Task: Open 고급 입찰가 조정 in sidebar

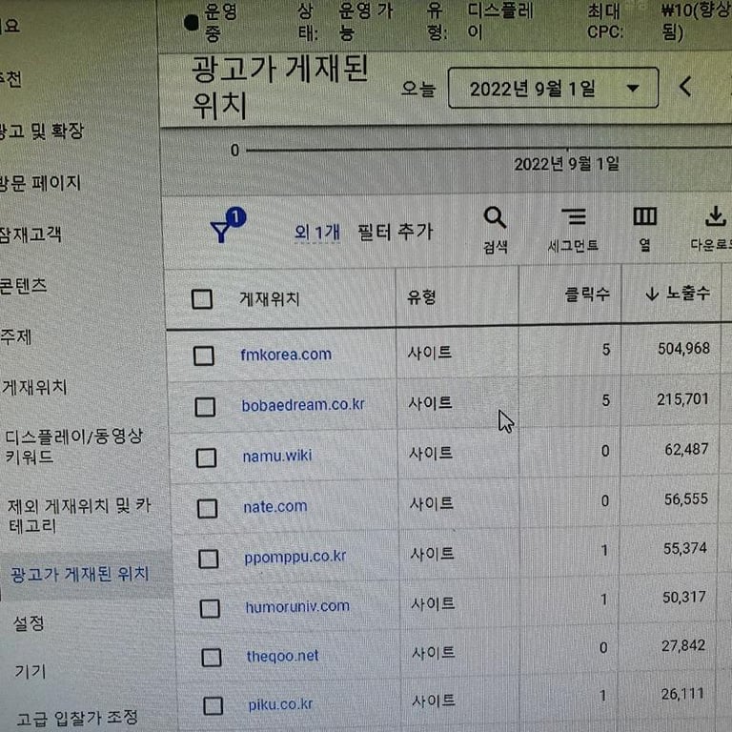Action: (x=77, y=718)
